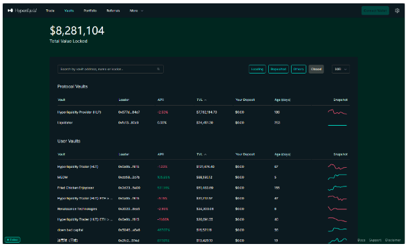Sort User Vaults by Age (days)
408x248 pixels.
click(282, 154)
